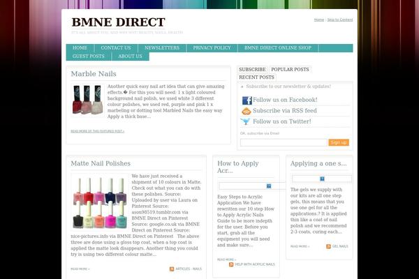
Task: Open How to Apply Acr... post title
Action: tap(238, 167)
